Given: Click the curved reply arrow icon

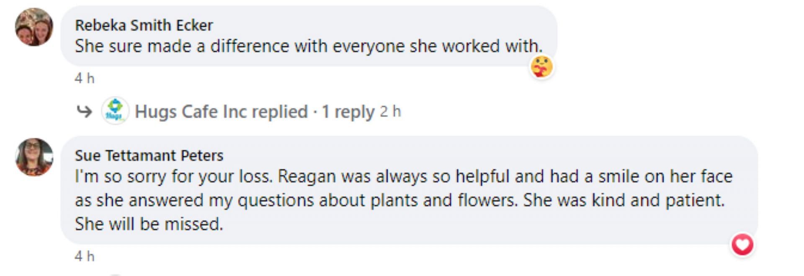Looking at the screenshot, I should [x=84, y=111].
